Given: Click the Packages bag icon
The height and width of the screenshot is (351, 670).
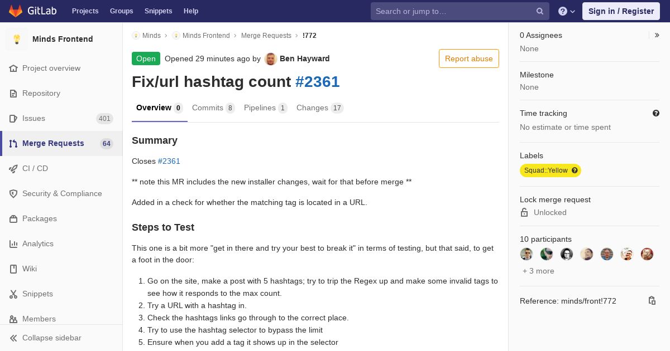Looking at the screenshot, I should click(x=13, y=218).
